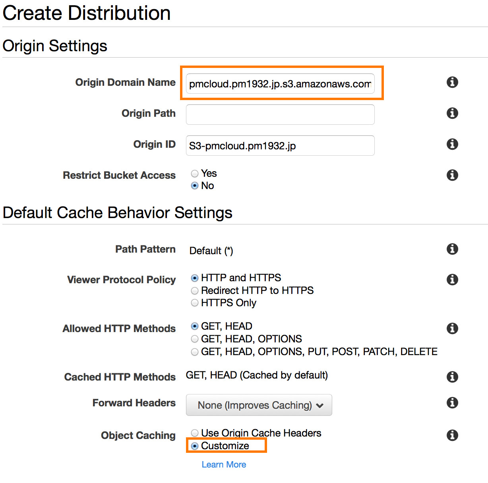Click into the Origin Path field

point(280,115)
